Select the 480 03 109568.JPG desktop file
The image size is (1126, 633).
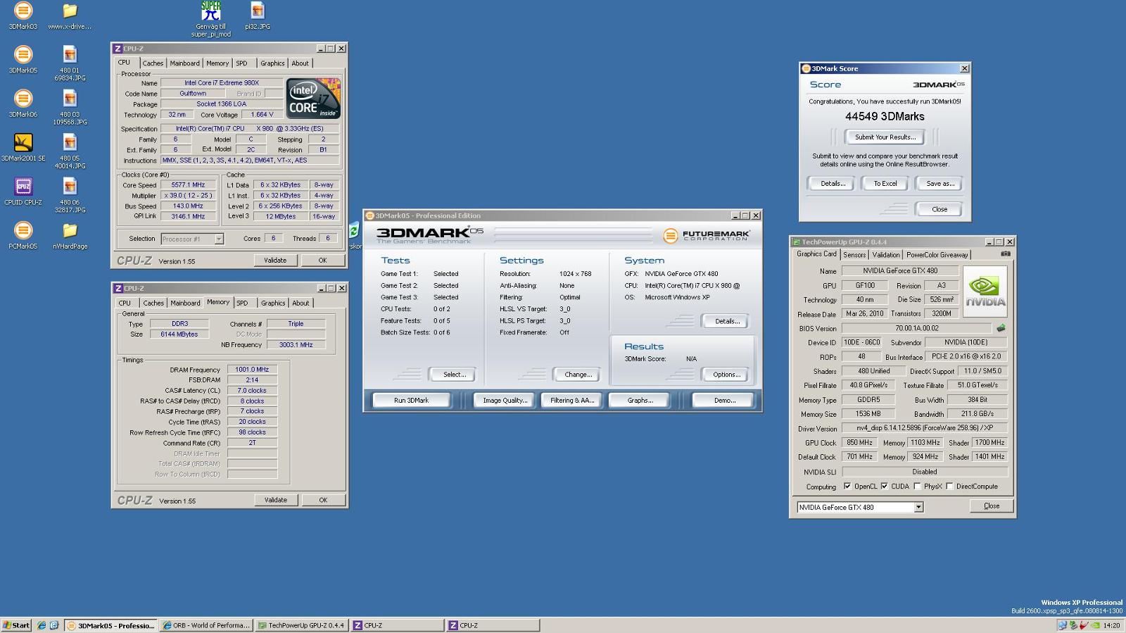(x=70, y=107)
